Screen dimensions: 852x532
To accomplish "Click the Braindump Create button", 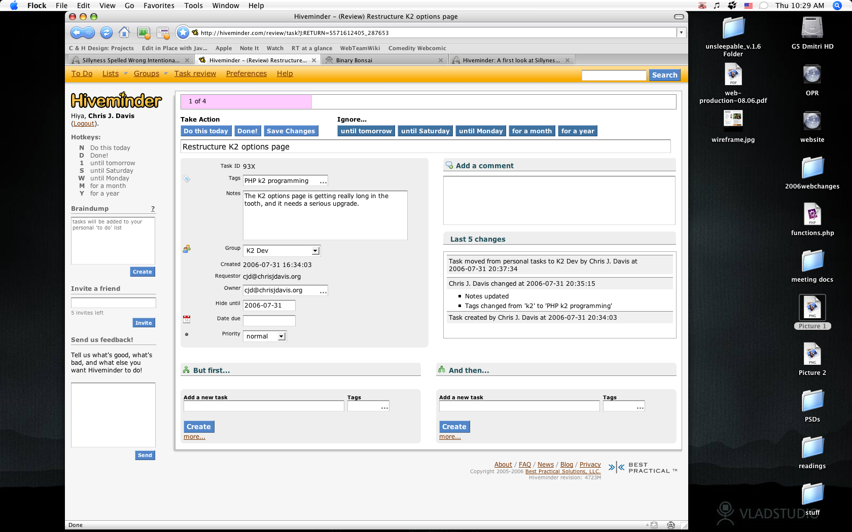I will click(x=143, y=272).
